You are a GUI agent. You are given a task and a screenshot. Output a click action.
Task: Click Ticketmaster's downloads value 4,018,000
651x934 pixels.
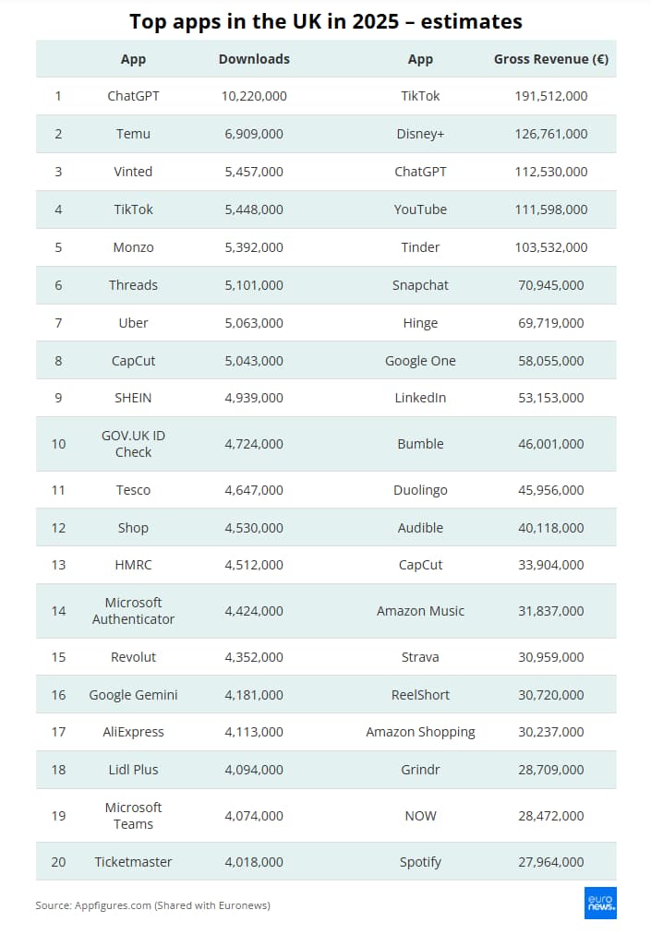pos(254,862)
